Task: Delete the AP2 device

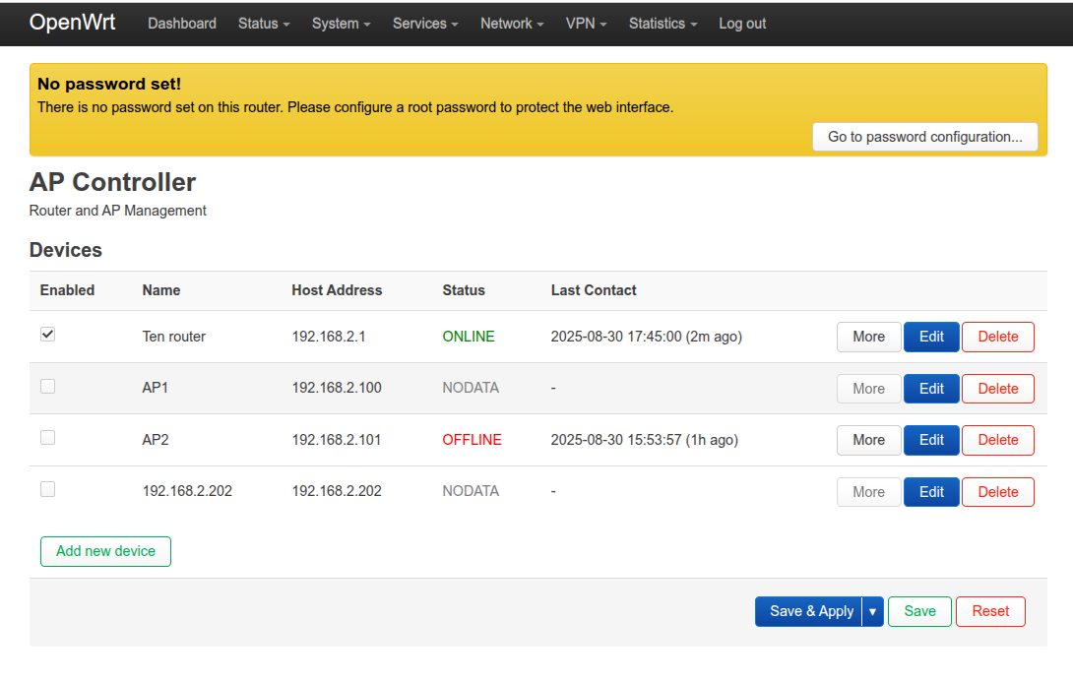Action: point(997,440)
